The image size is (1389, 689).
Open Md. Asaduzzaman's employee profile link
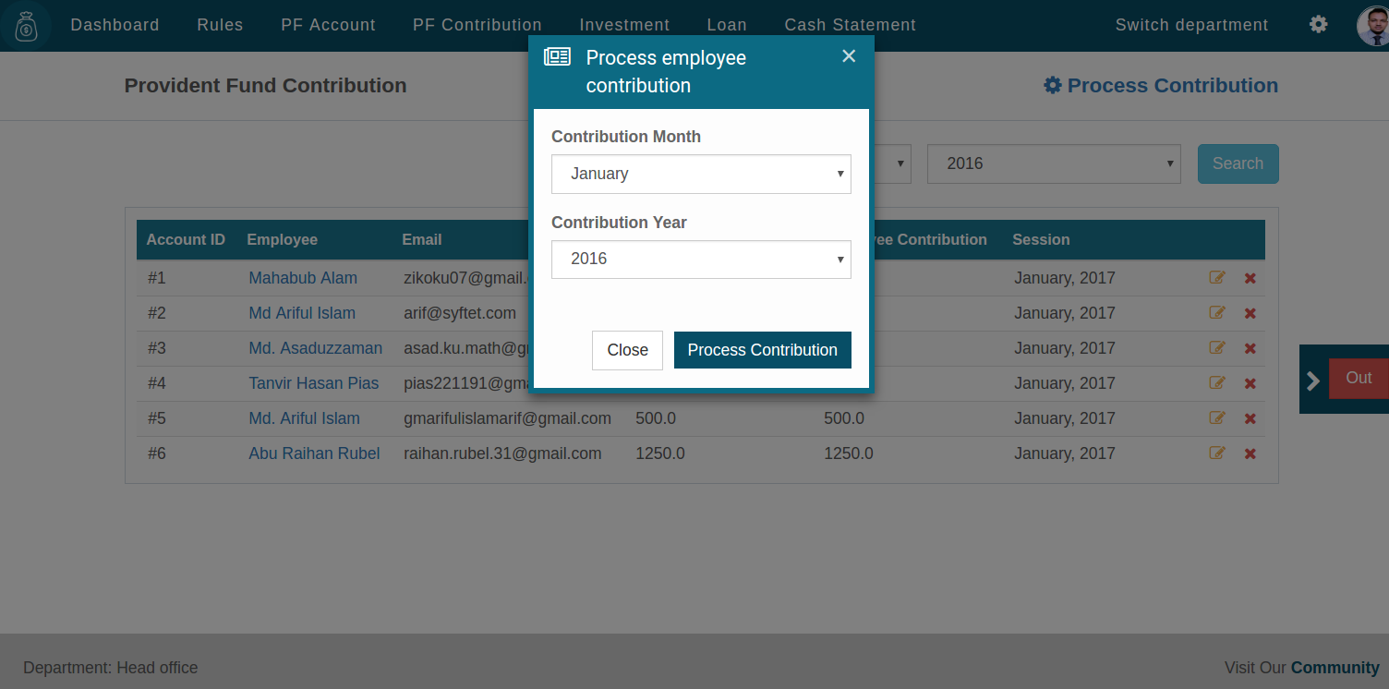[316, 348]
